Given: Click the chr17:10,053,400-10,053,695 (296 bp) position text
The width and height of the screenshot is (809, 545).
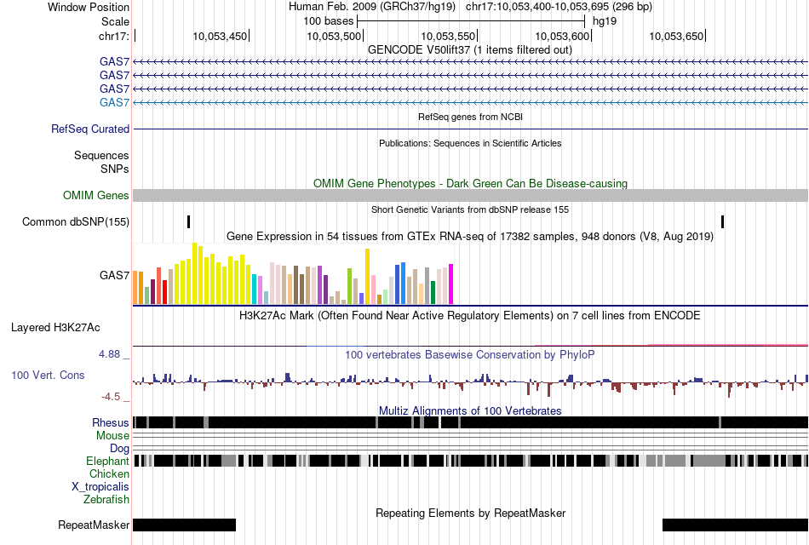Looking at the screenshot, I should point(559,7).
